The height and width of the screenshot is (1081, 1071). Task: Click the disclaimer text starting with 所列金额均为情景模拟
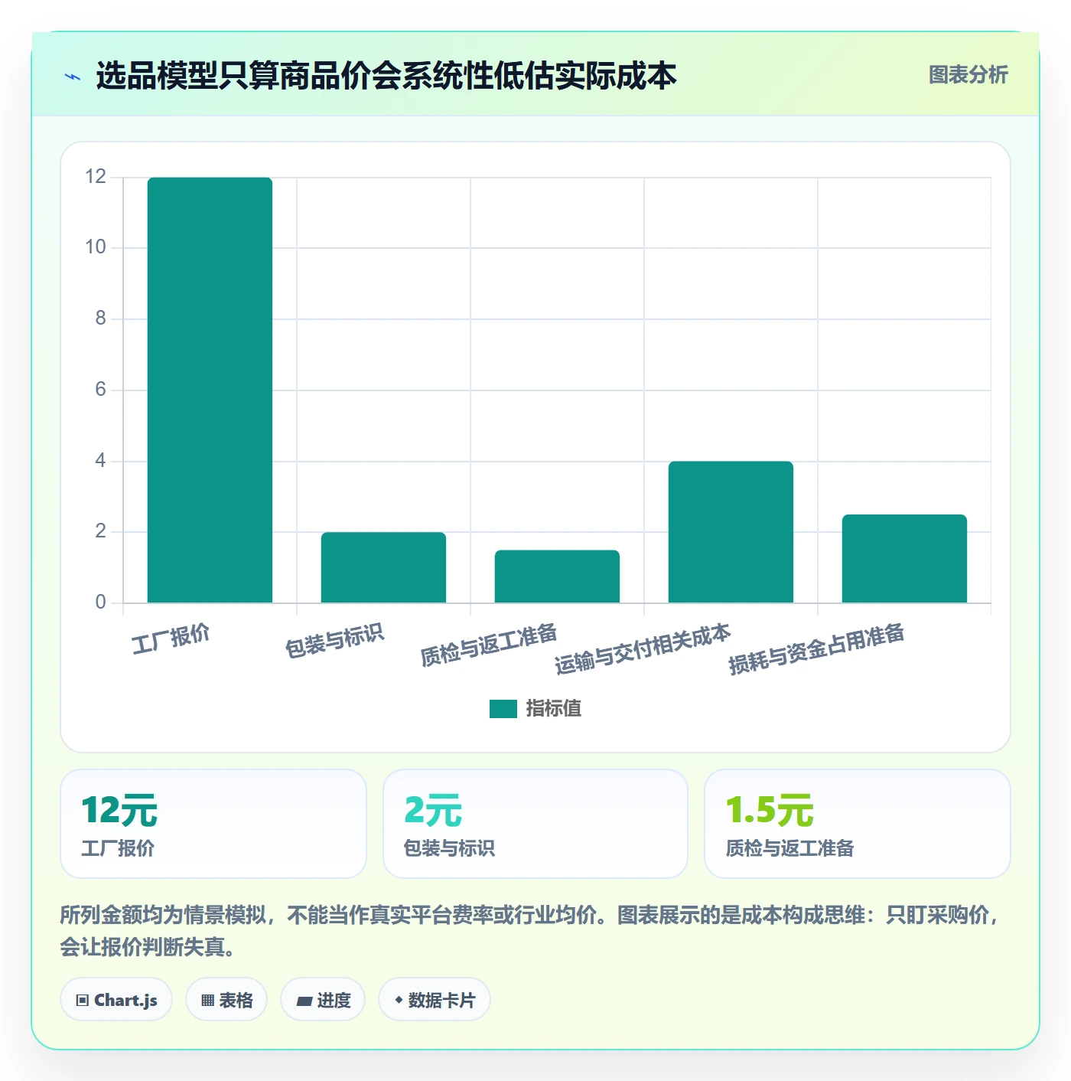(530, 931)
